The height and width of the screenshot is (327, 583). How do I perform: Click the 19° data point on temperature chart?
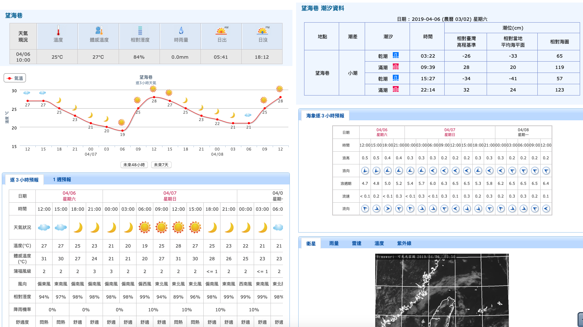[x=122, y=131]
